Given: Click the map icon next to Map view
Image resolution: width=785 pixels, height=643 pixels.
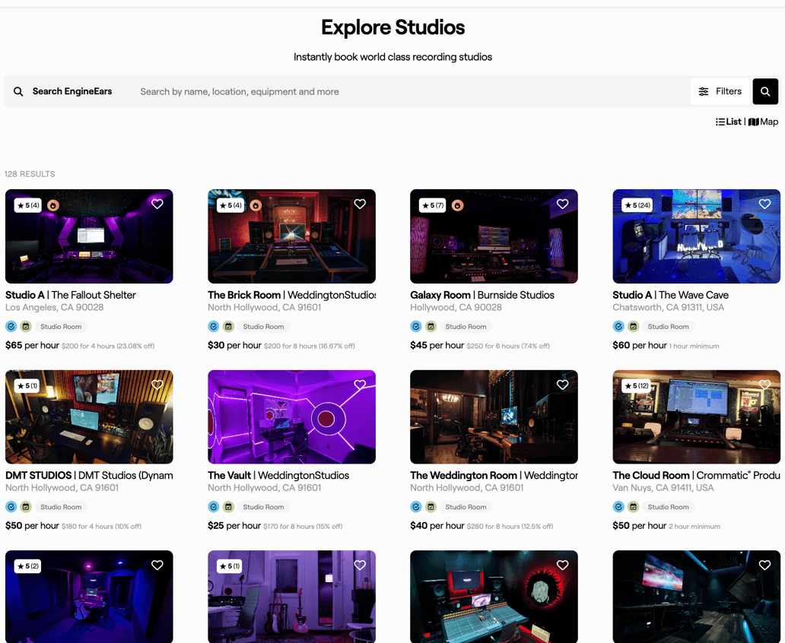Looking at the screenshot, I should click(752, 122).
